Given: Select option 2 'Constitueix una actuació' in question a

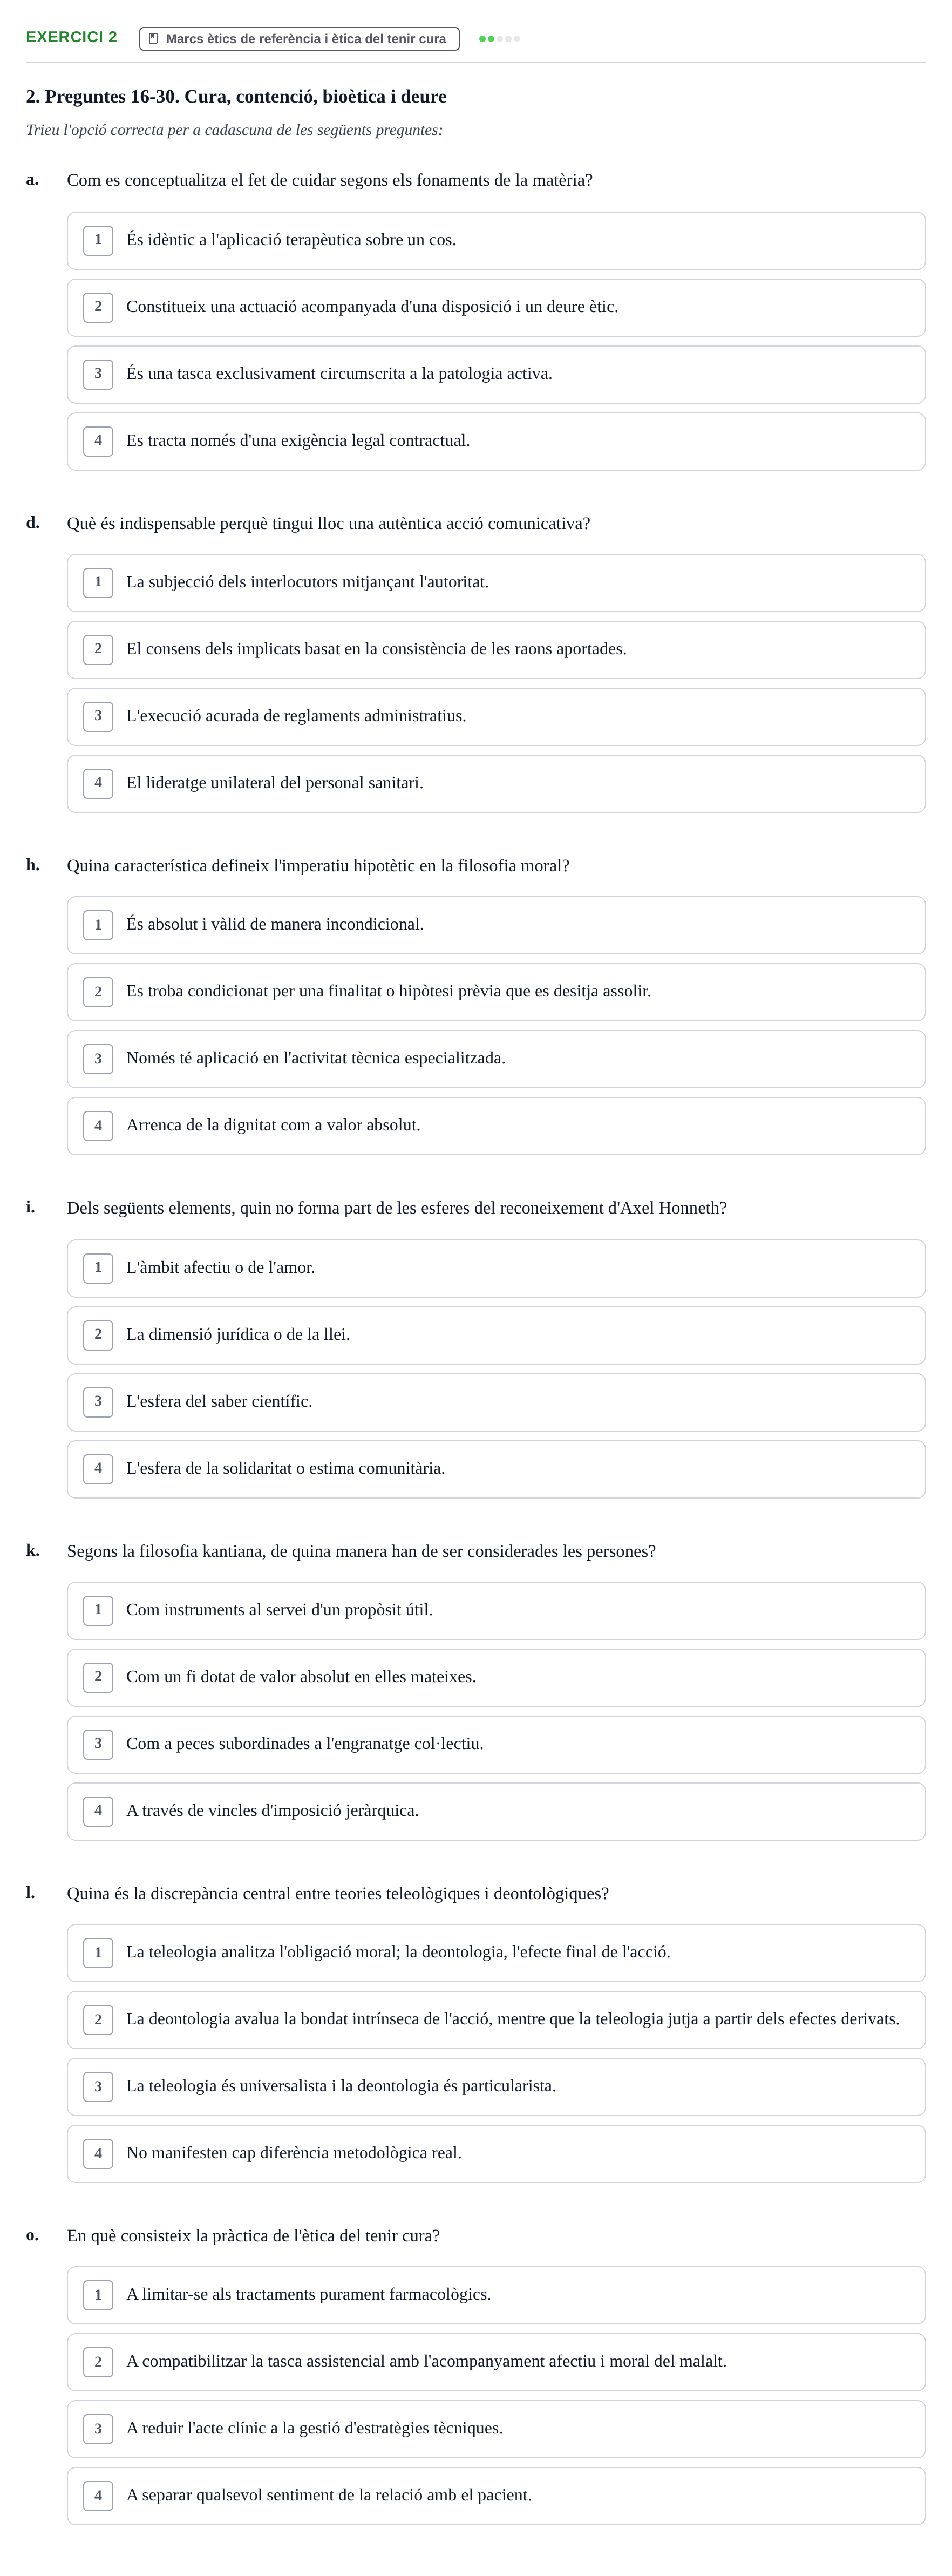Looking at the screenshot, I should (496, 307).
